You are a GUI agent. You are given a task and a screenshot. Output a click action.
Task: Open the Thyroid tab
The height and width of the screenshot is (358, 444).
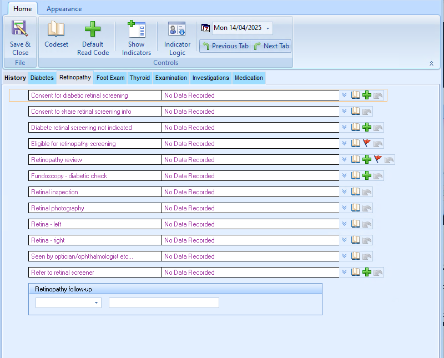(x=140, y=78)
